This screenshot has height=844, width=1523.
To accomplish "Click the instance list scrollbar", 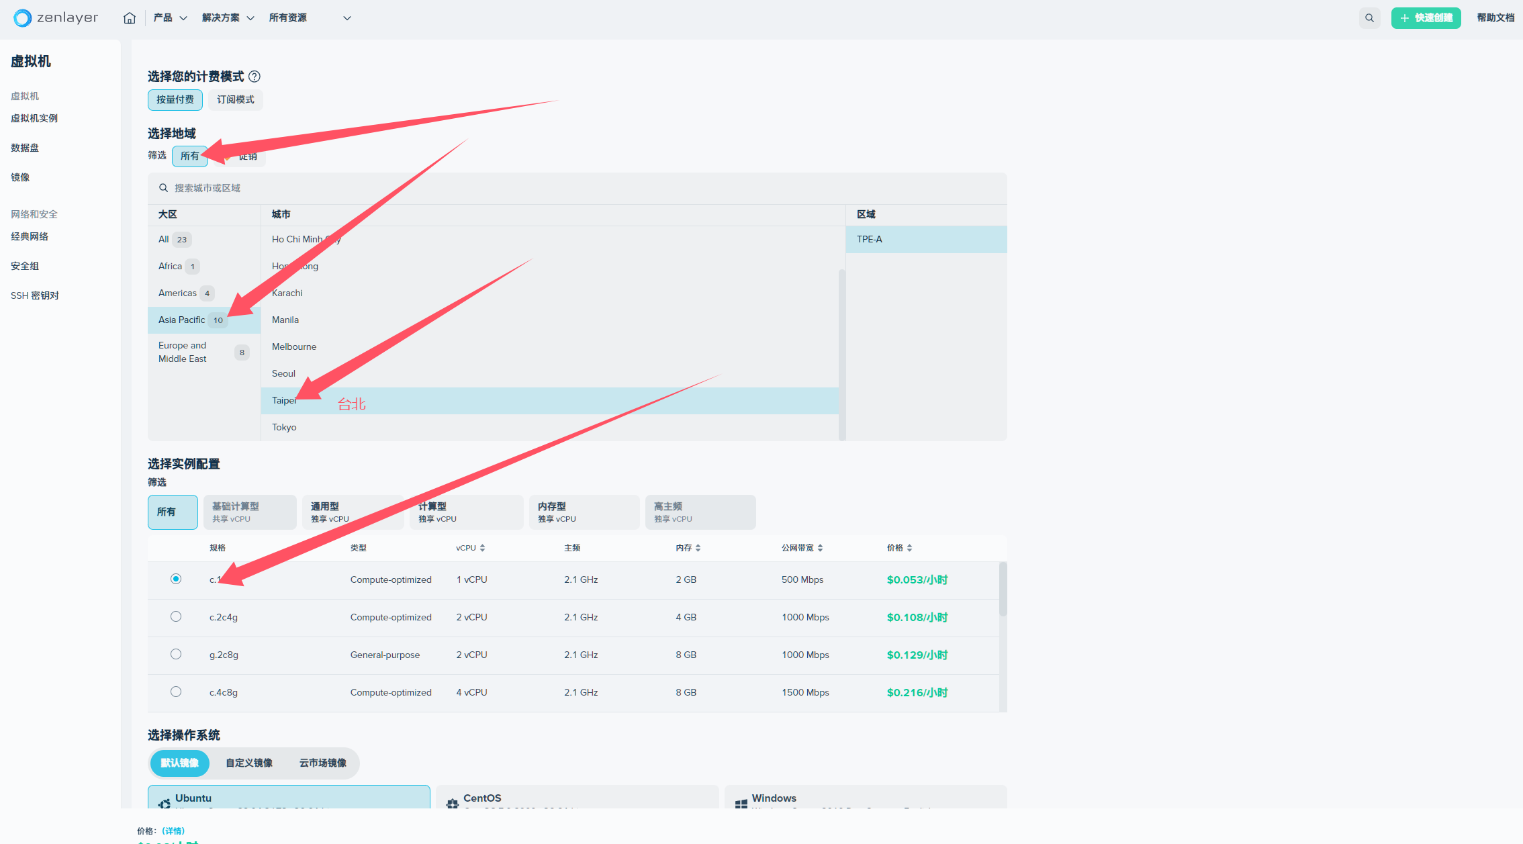I will (x=1003, y=589).
